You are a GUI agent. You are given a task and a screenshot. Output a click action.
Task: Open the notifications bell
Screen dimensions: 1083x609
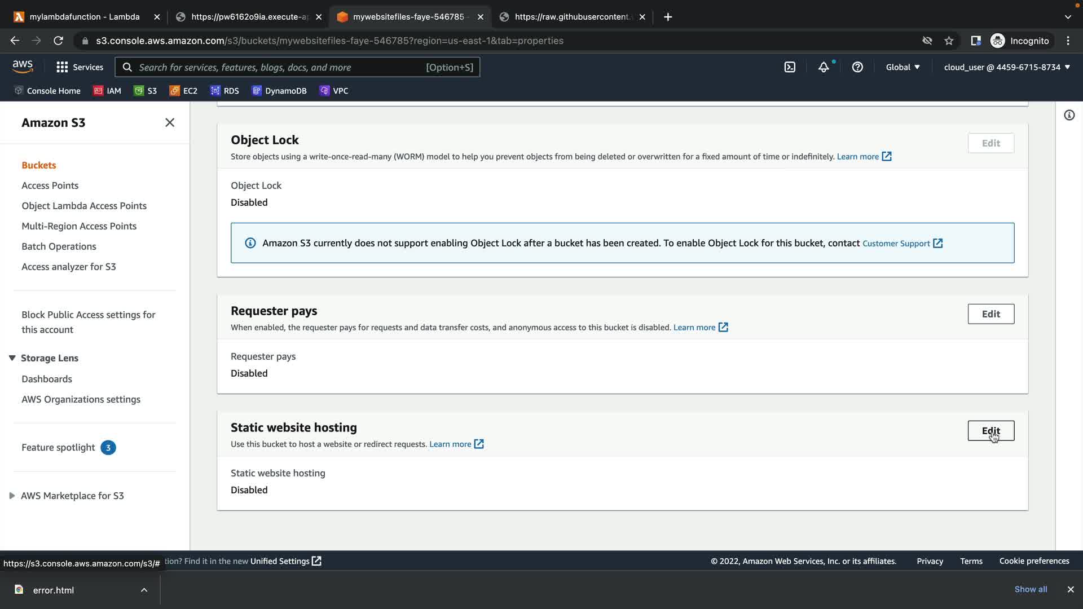[x=824, y=67]
